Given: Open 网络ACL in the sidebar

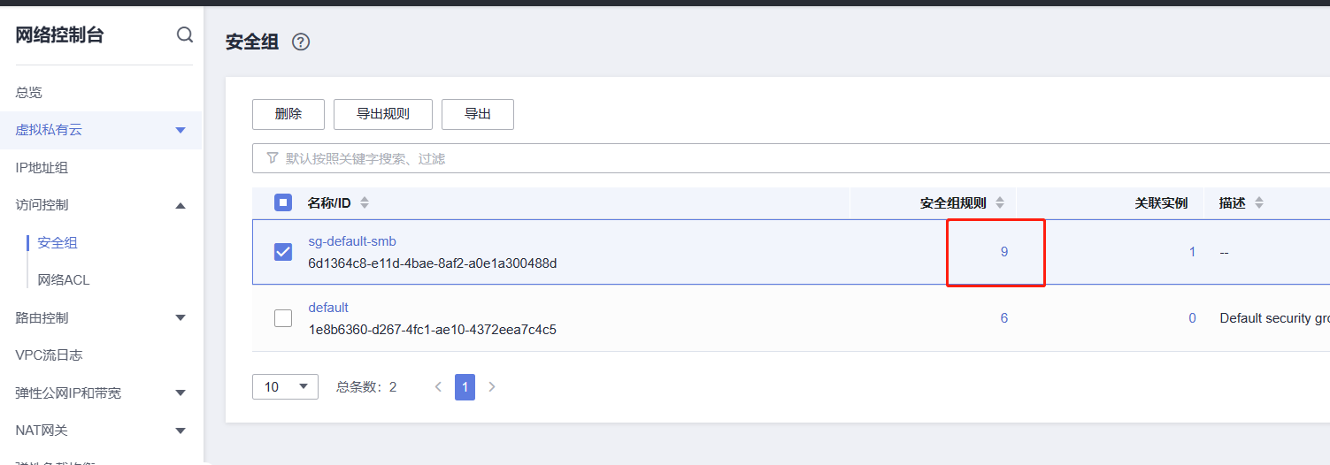Looking at the screenshot, I should (x=64, y=279).
